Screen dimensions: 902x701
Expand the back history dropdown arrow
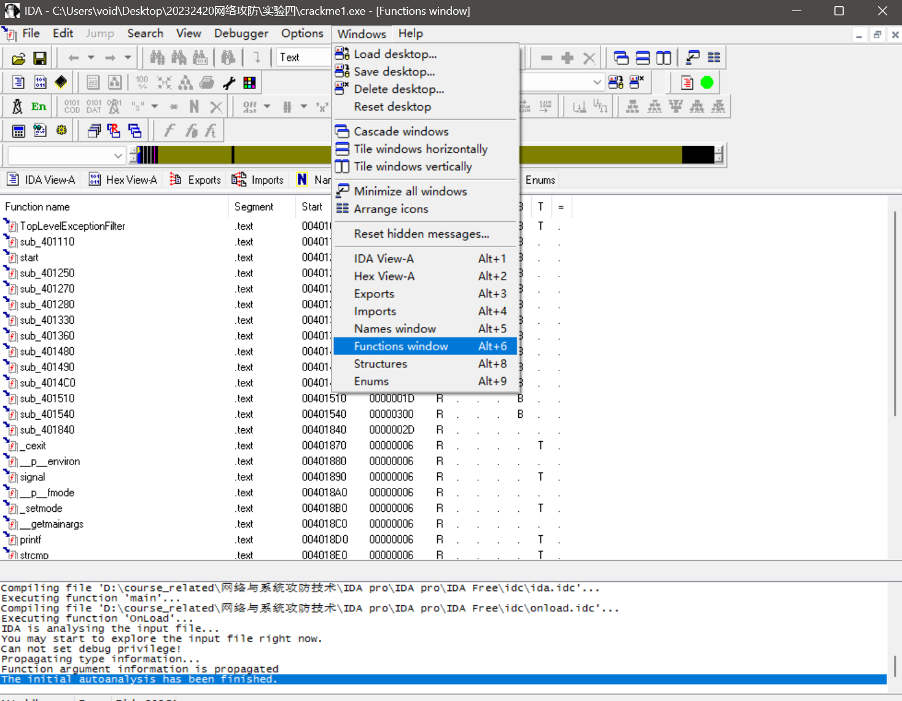tap(91, 58)
